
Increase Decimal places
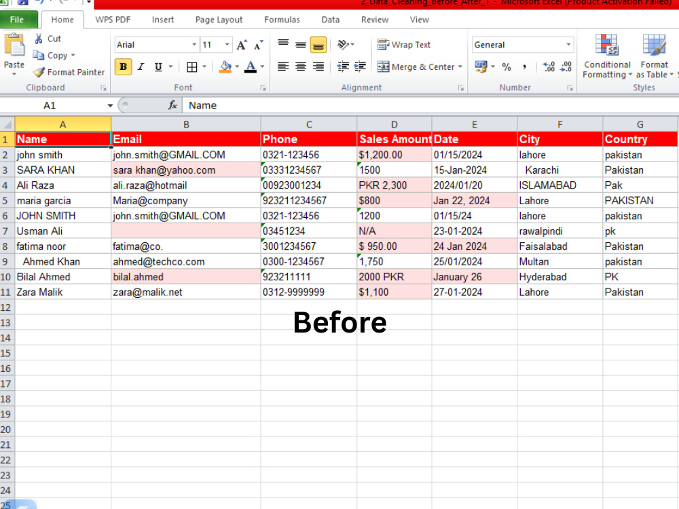[x=549, y=67]
